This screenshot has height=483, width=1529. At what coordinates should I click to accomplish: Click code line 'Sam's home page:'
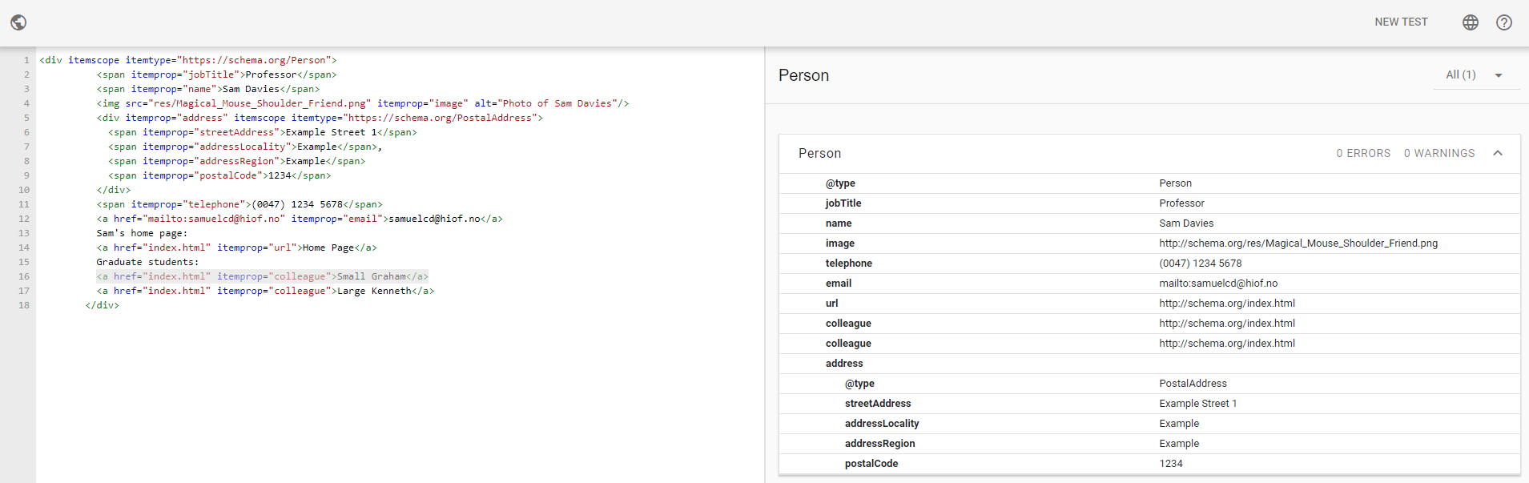[142, 233]
